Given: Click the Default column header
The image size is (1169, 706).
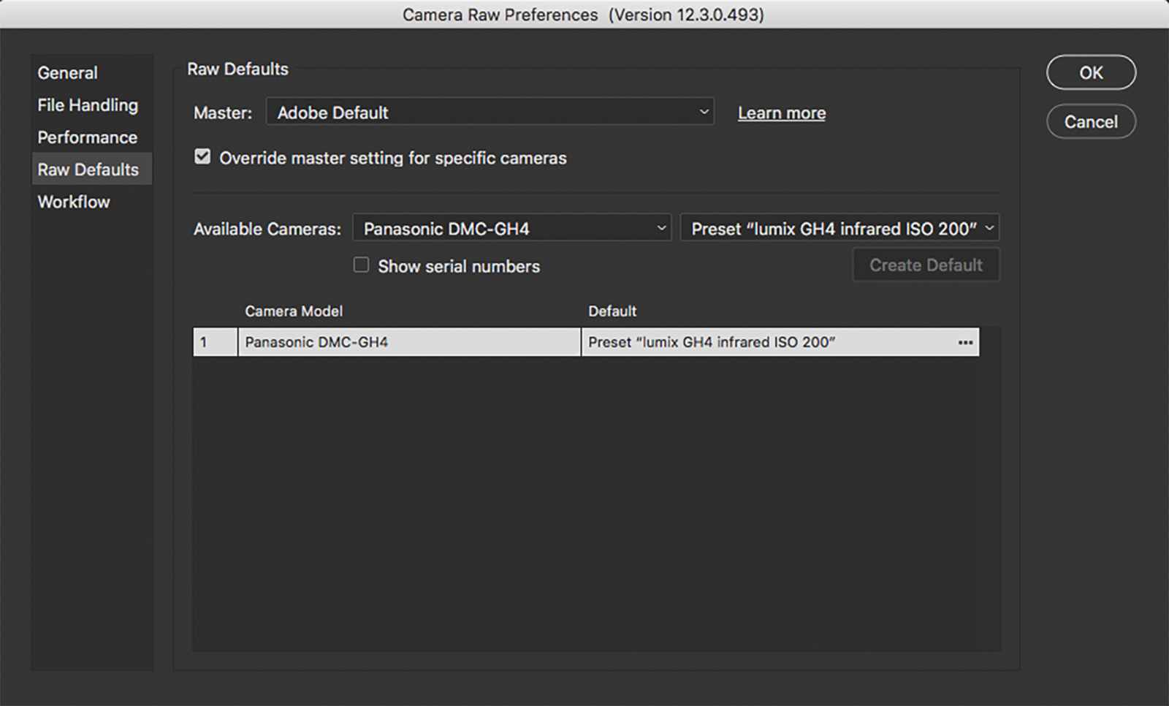Looking at the screenshot, I should point(612,311).
